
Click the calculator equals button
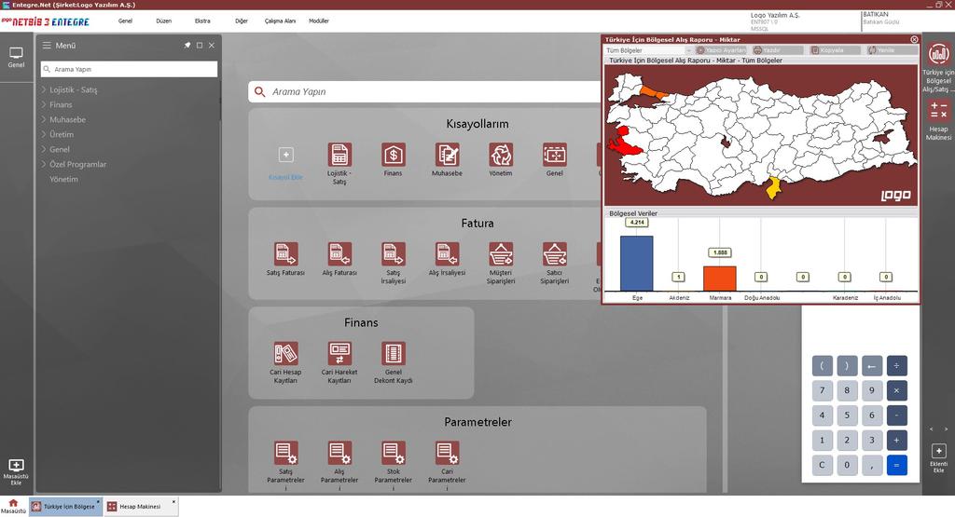896,466
